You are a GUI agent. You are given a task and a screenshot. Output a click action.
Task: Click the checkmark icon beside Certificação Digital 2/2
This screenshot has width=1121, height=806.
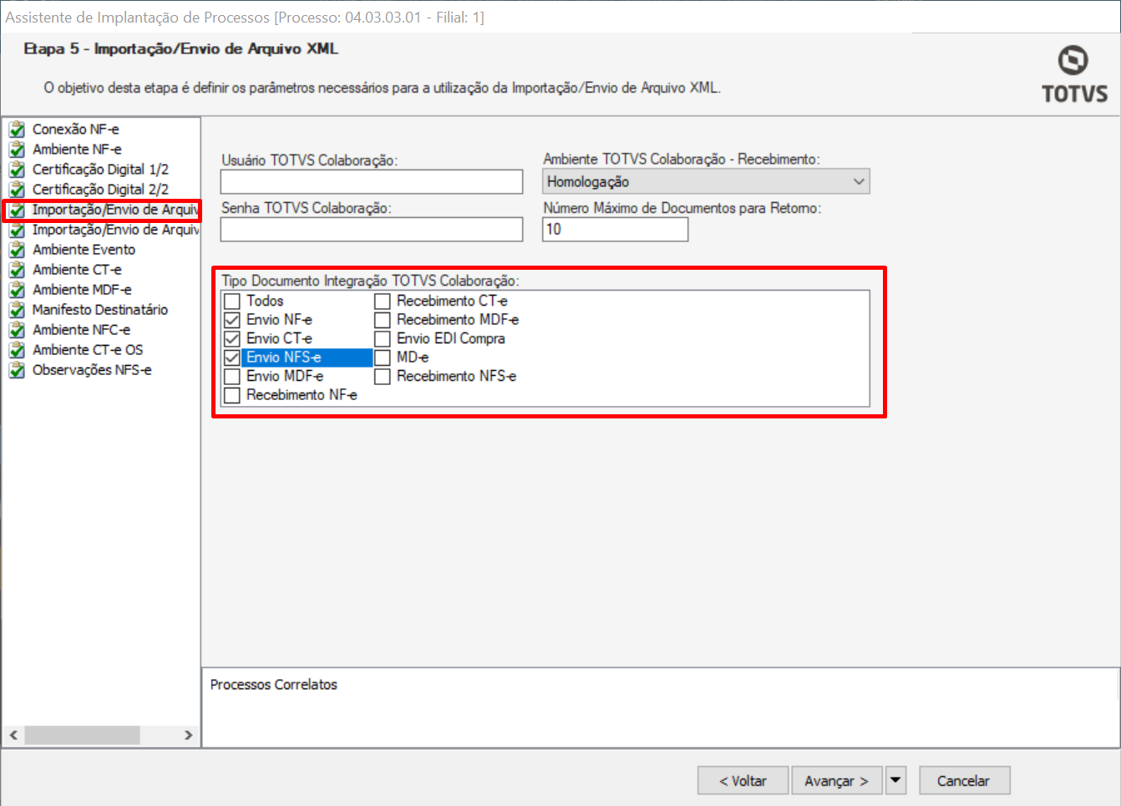[x=17, y=190]
